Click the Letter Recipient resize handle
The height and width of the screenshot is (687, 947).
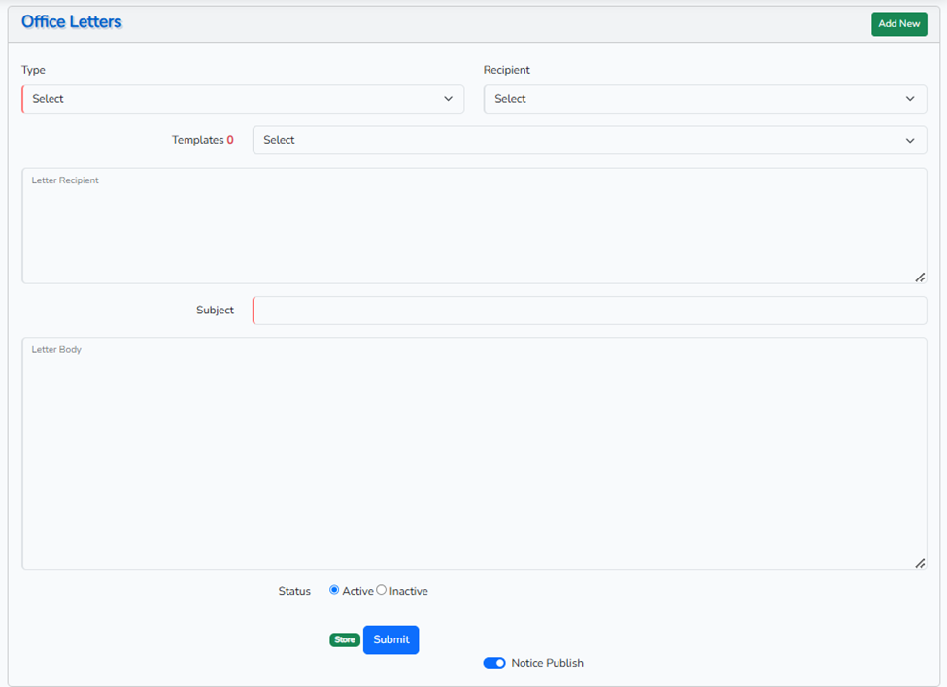click(x=920, y=278)
